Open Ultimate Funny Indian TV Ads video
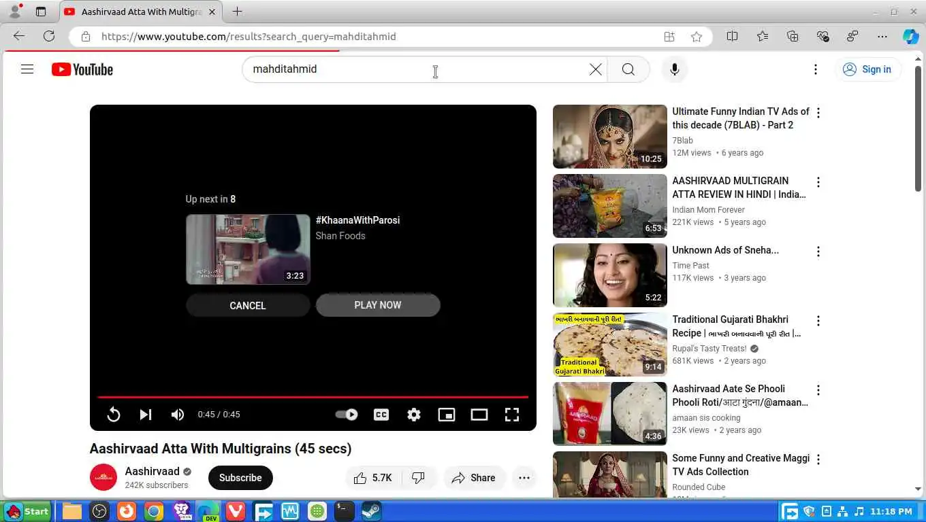The height and width of the screenshot is (522, 926). (741, 118)
